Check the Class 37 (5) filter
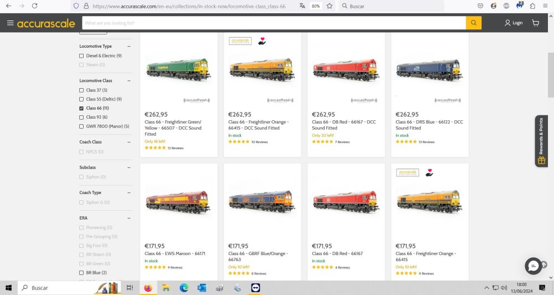Screen dimensions: 554x295 (81, 90)
